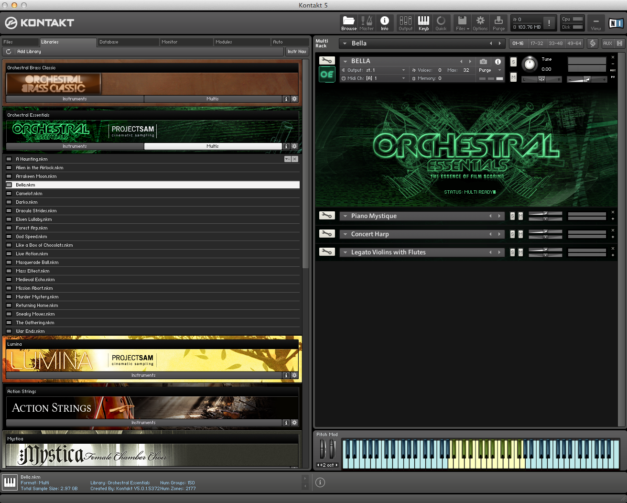627x503 pixels.
Task: Click the Instr Nav button
Action: click(297, 52)
